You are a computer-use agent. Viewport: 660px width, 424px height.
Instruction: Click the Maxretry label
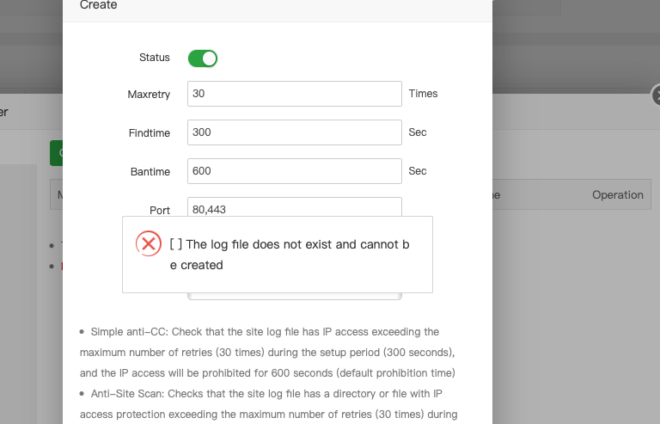pos(149,95)
